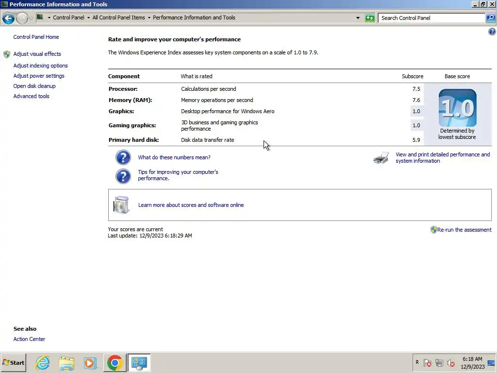The width and height of the screenshot is (497, 373).
Task: Open Advanced tools link
Action: (31, 96)
